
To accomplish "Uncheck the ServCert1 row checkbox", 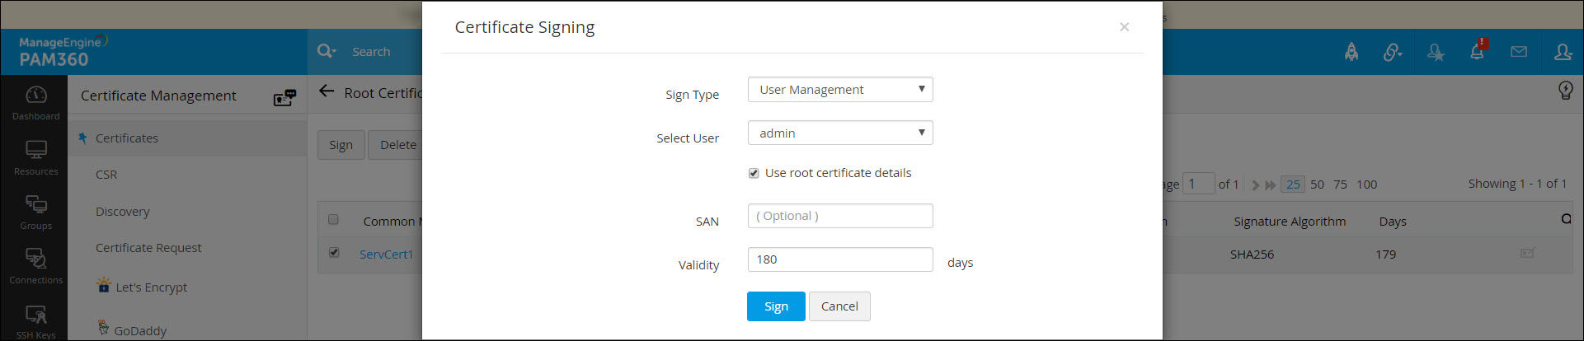I will click(334, 253).
